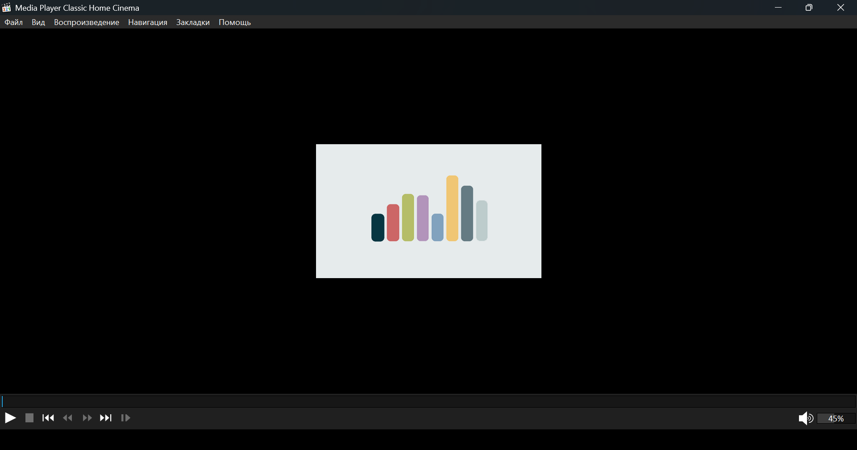Stop playback with the square button

(29, 418)
